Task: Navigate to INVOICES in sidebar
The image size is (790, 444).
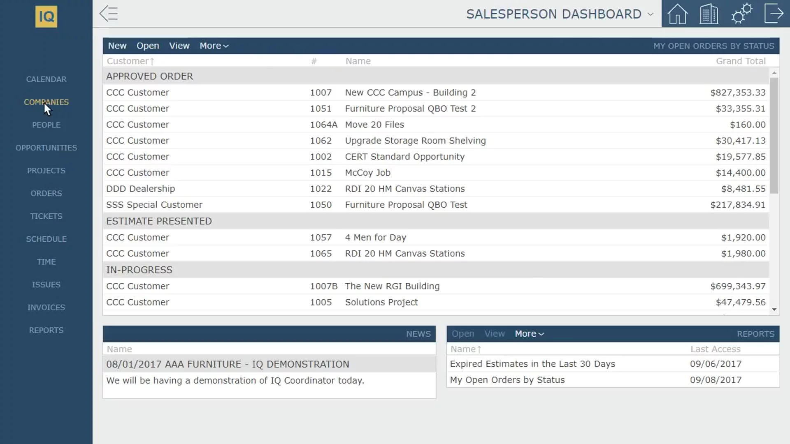Action: tap(46, 308)
